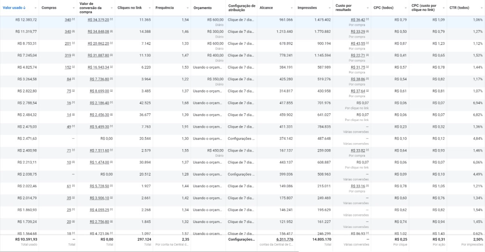
Task: Click the footnote icon next to R$ 7.736,80
Action: [112, 79]
